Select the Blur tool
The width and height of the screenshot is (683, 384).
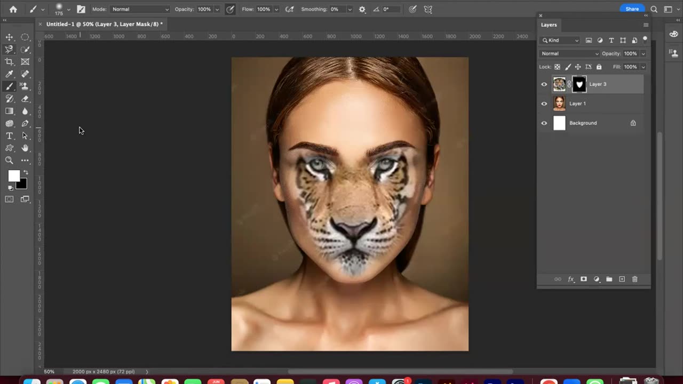click(25, 111)
